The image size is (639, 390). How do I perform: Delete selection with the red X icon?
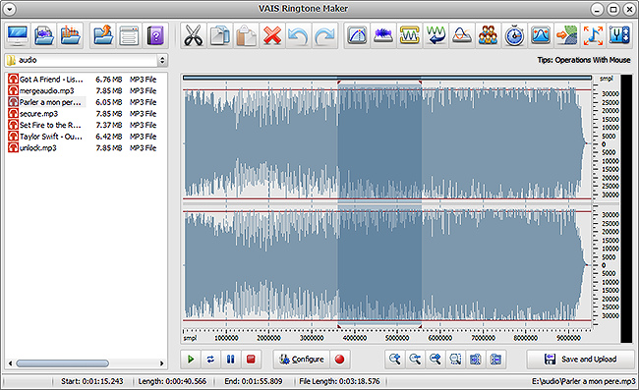pyautogui.click(x=272, y=35)
